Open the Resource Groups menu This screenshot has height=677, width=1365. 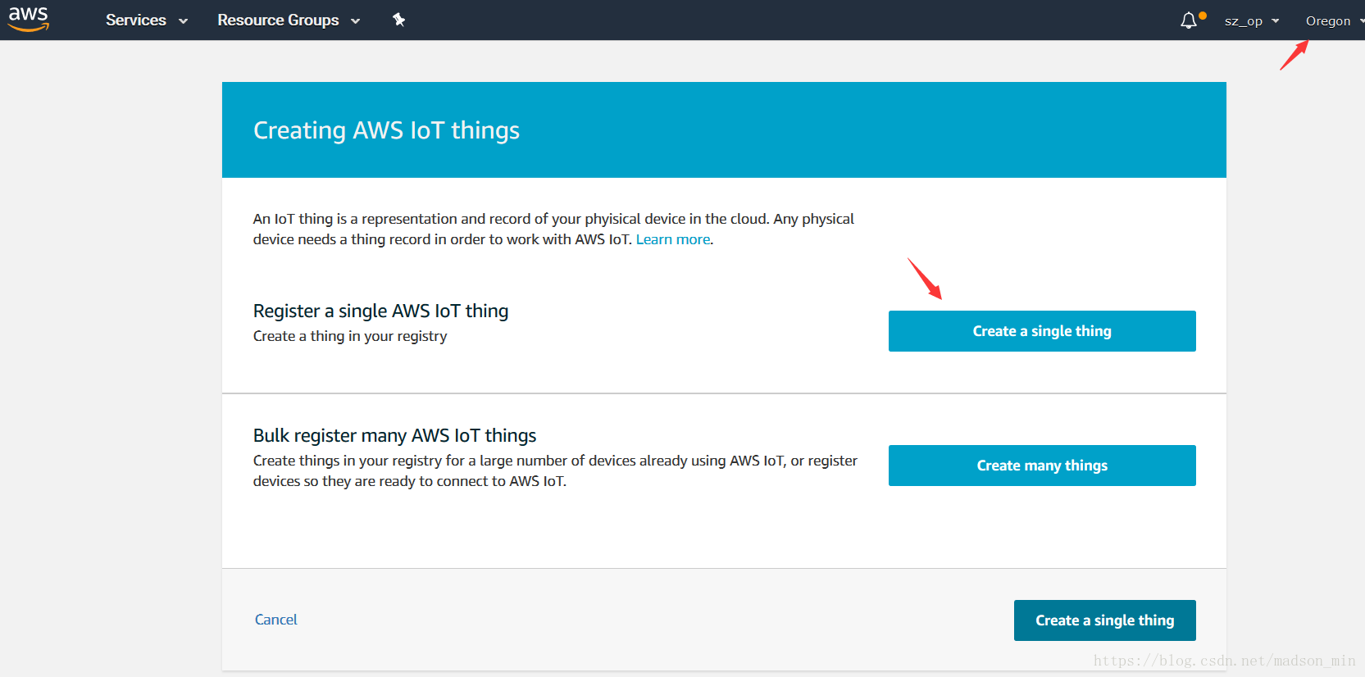[x=289, y=20]
